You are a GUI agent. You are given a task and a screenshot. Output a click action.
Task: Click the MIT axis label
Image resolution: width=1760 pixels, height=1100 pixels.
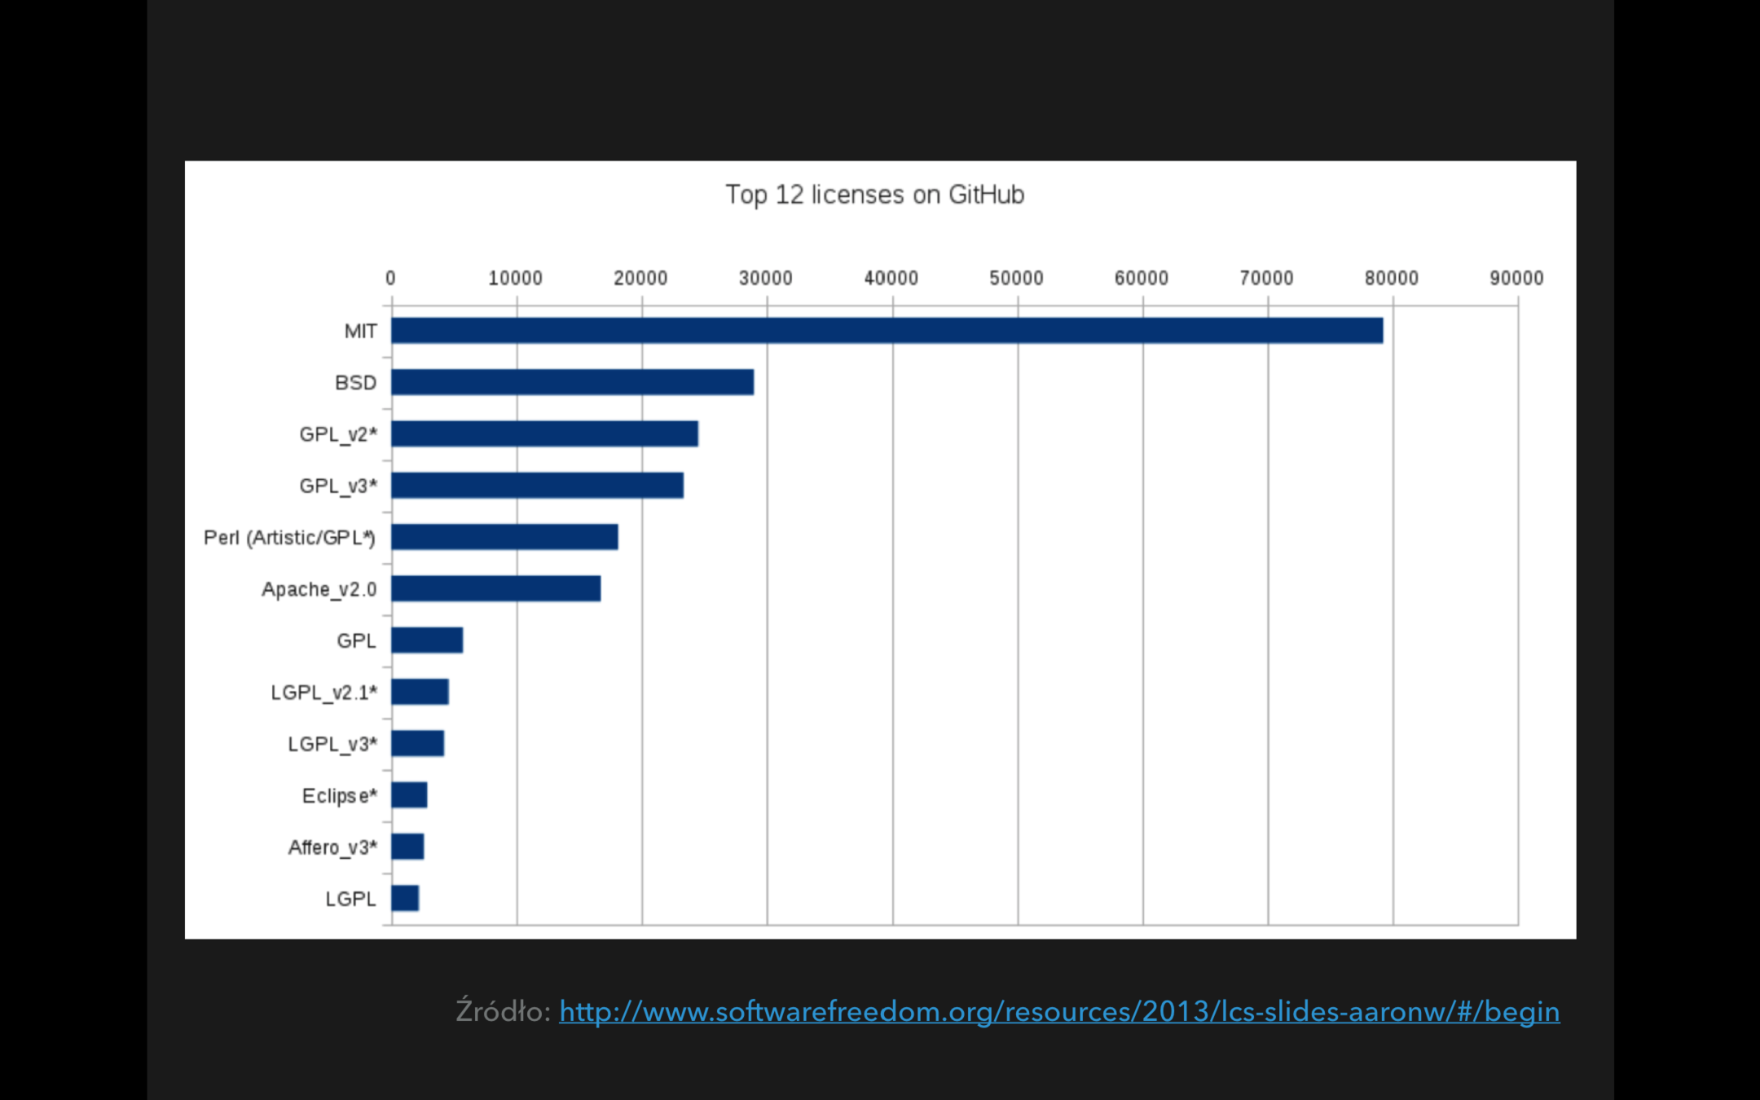pos(360,332)
